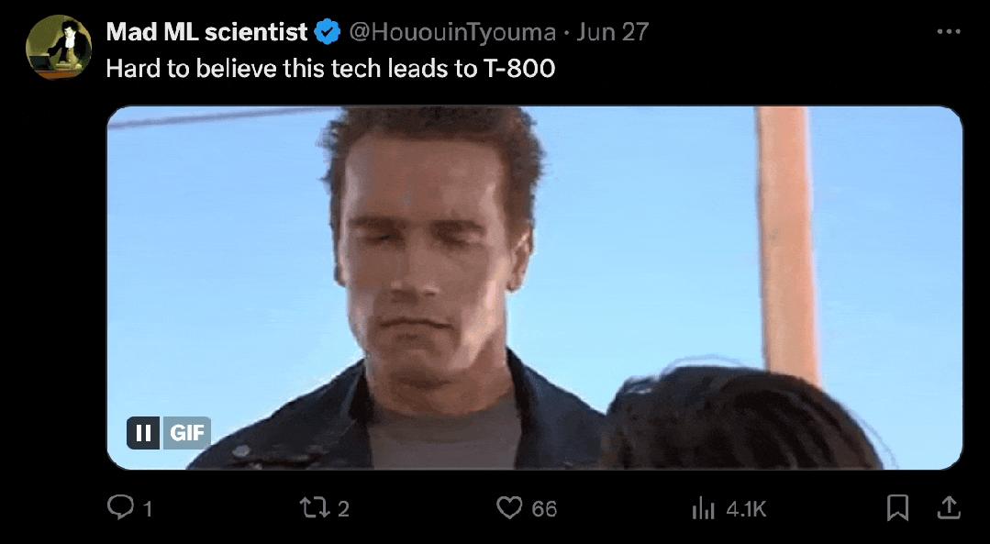Viewport: 990px width, 544px height.
Task: Click the reply count of 1
Action: (x=148, y=508)
